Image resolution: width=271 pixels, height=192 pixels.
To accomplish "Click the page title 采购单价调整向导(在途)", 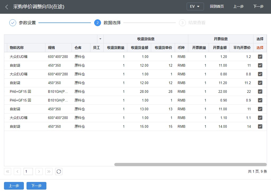I will pyautogui.click(x=39, y=7).
